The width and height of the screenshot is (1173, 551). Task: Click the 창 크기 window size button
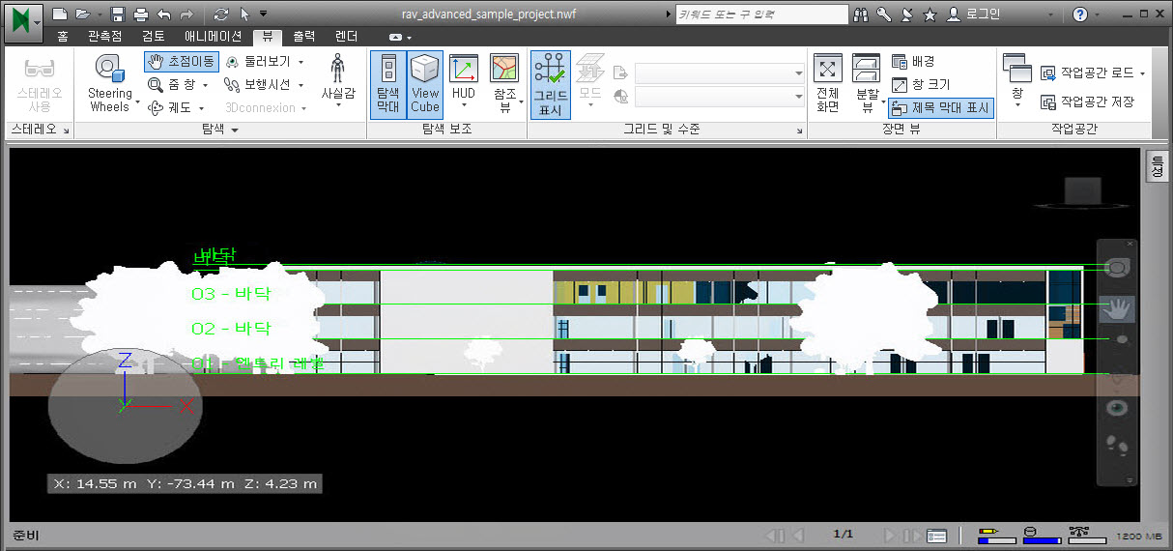pyautogui.click(x=921, y=84)
